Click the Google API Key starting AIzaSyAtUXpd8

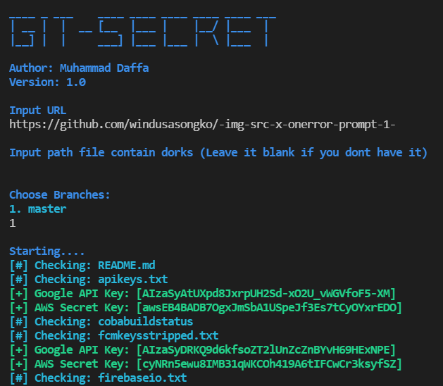[268, 294]
